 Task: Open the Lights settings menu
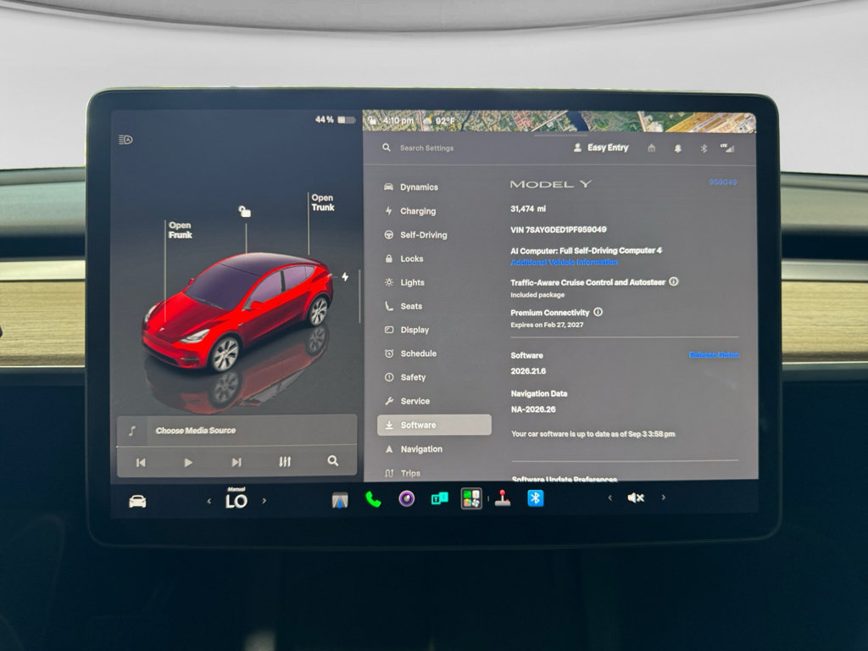tap(404, 282)
